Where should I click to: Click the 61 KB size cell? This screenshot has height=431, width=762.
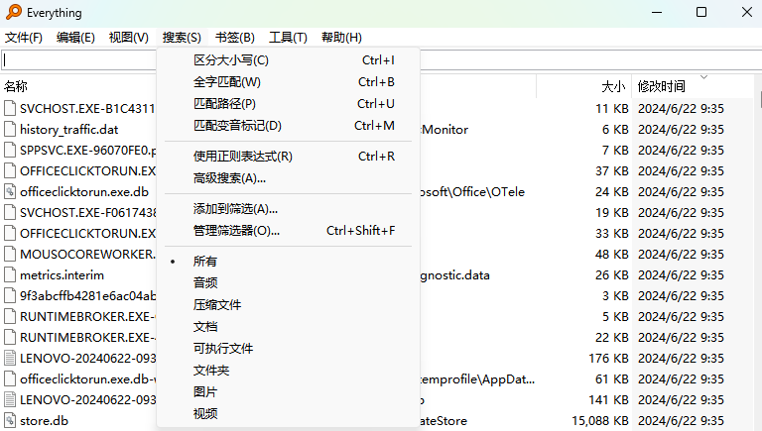(x=612, y=379)
